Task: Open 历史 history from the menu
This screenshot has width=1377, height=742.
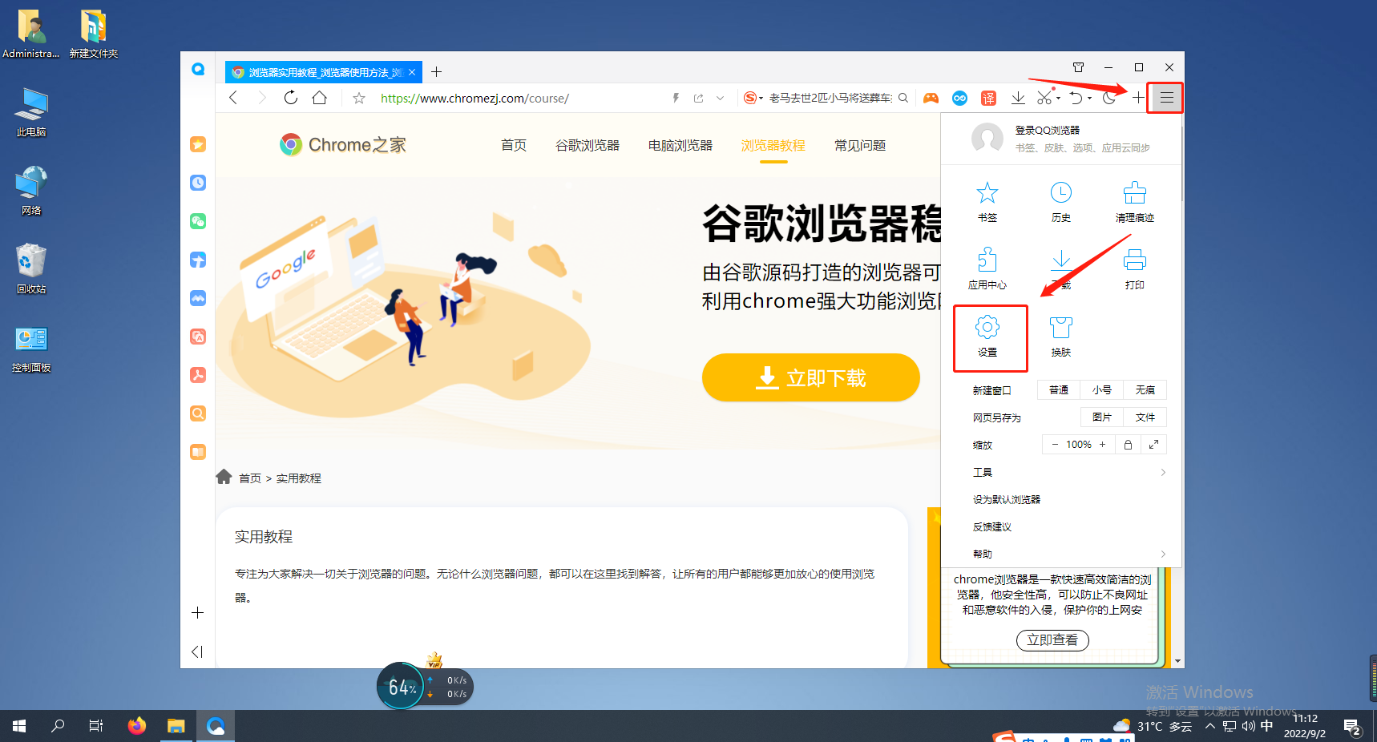Action: (x=1061, y=202)
